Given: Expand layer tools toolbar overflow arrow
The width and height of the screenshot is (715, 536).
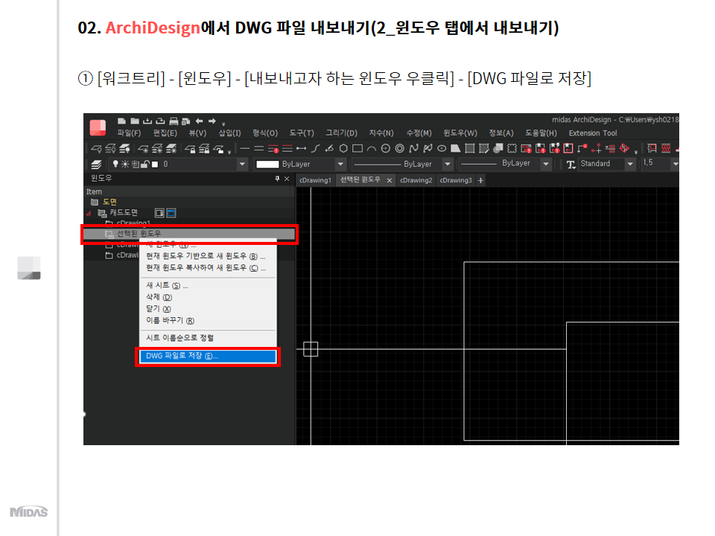Looking at the screenshot, I should 229,152.
